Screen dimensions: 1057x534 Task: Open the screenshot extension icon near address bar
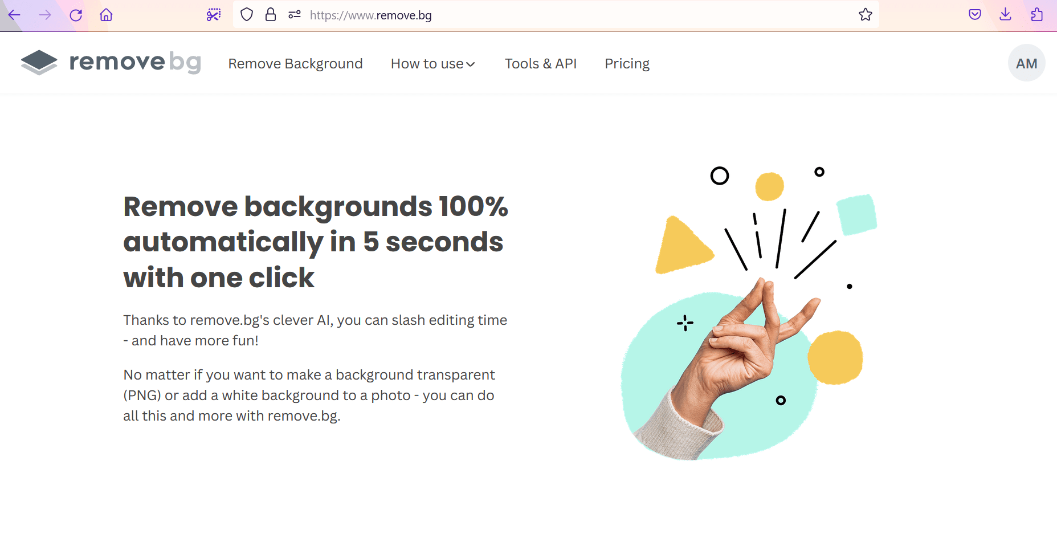tap(213, 15)
